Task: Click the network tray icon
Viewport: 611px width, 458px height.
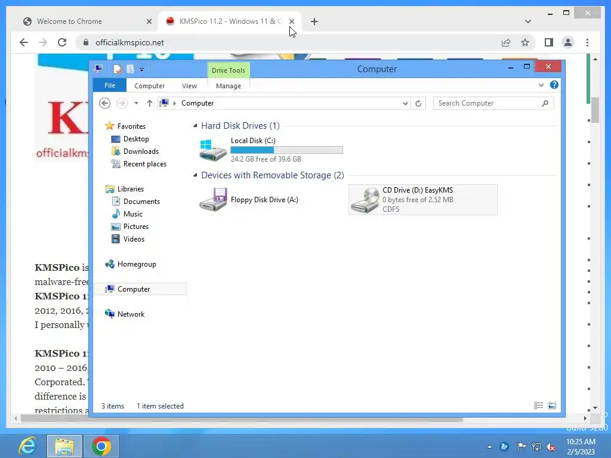Action: click(x=536, y=446)
